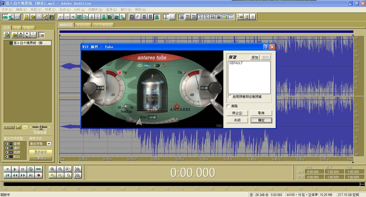Zoom out vertically icon
Image resolution: width=366 pixels, height=197 pixels.
[x=78, y=175]
